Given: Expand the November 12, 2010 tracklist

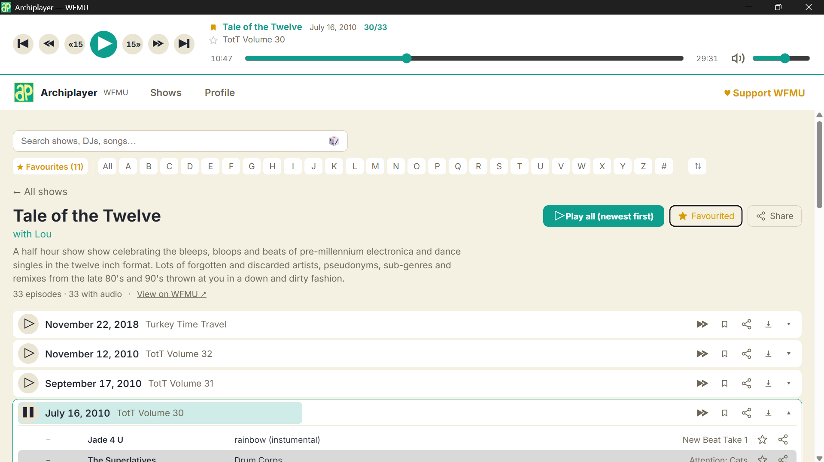Looking at the screenshot, I should [x=789, y=354].
